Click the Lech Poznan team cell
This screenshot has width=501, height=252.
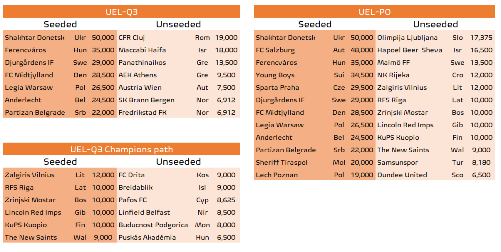pos(277,175)
